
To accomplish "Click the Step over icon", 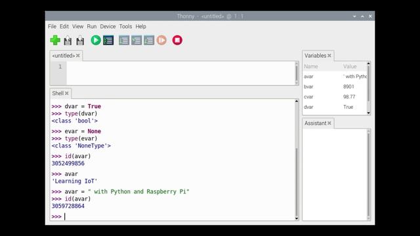I will 124,41.
